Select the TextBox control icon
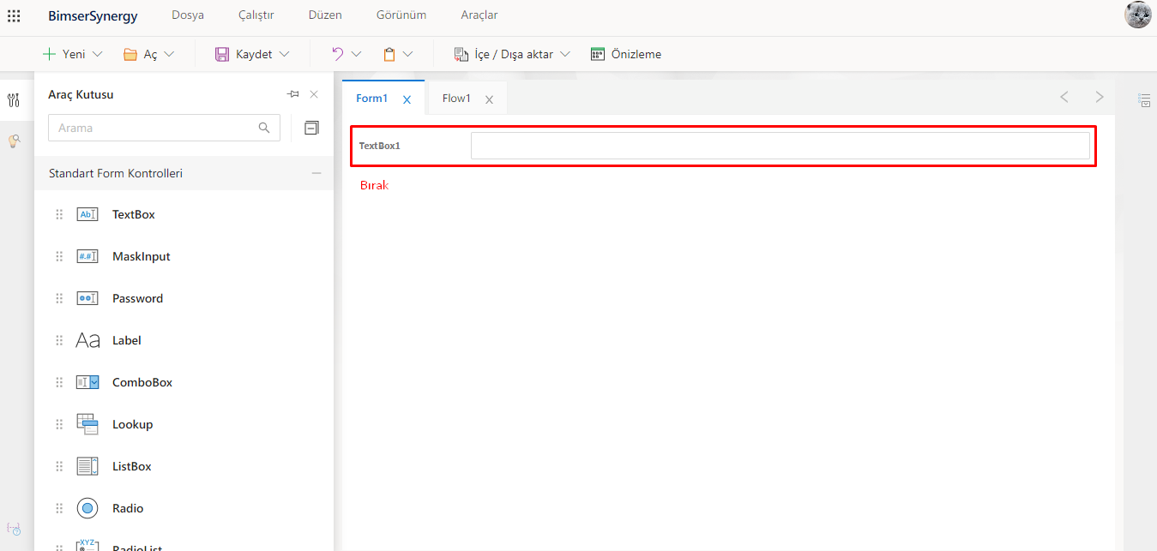Screen dimensions: 1157x551 [x=87, y=214]
